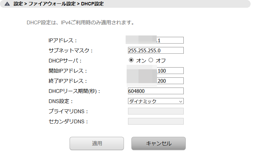Click the セカンダリDNS input field
The height and width of the screenshot is (151, 256).
tap(156, 121)
